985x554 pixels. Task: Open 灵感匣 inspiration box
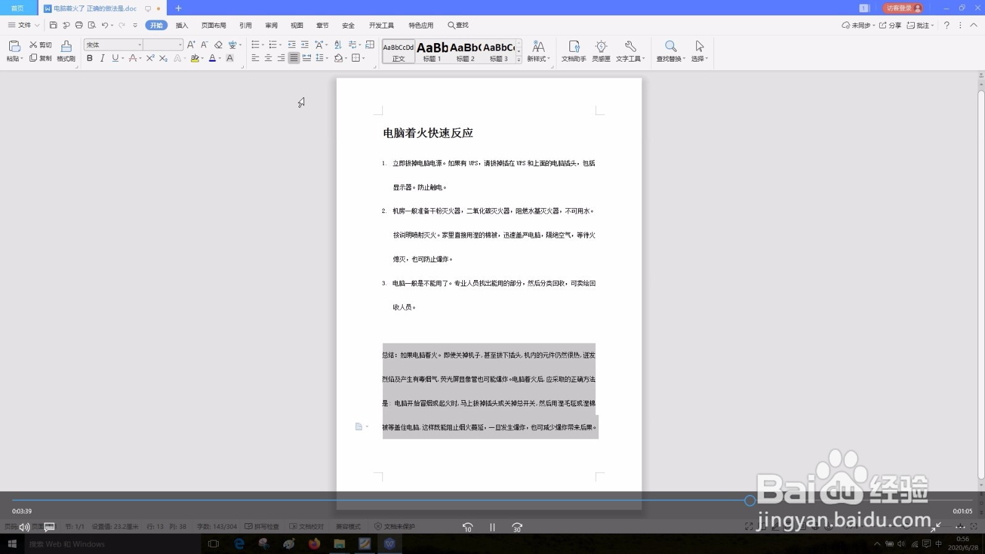click(x=601, y=50)
